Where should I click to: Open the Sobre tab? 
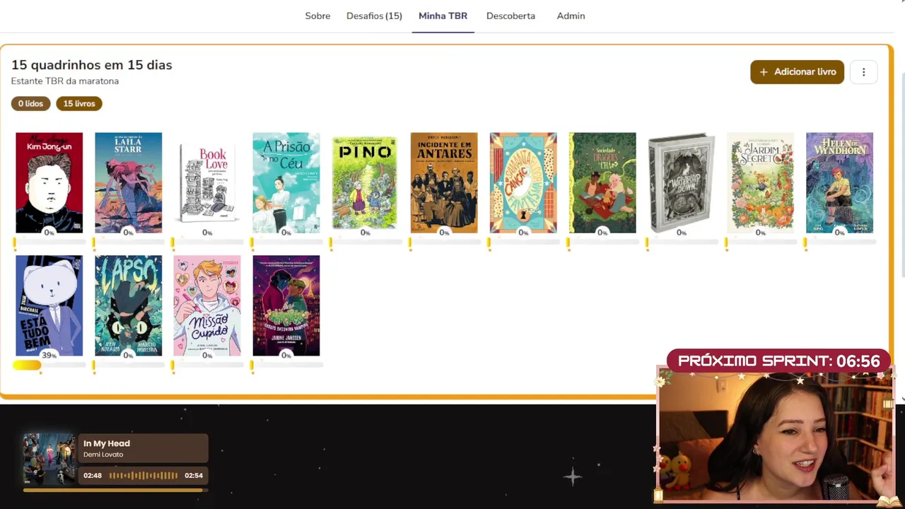tap(317, 16)
